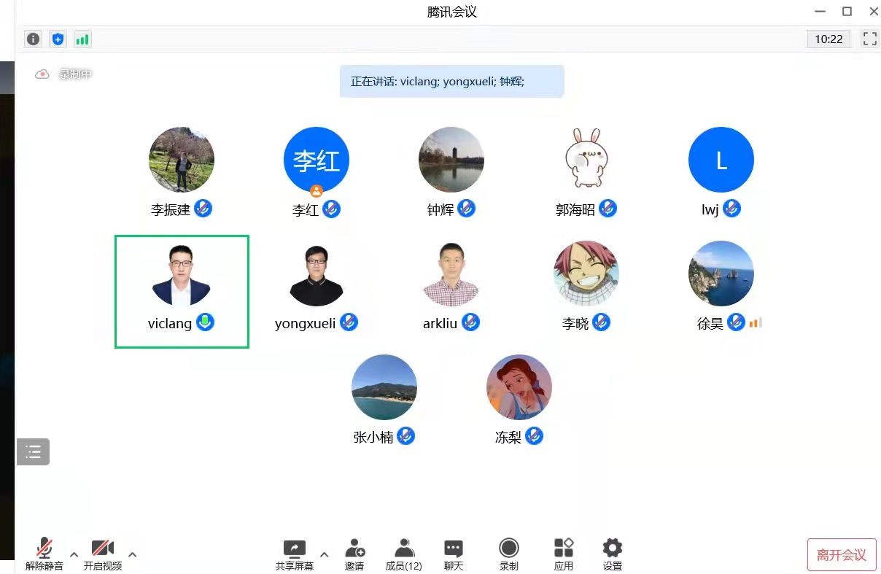Click 李红's blue avatar
The height and width of the screenshot is (574, 881).
pyautogui.click(x=316, y=160)
